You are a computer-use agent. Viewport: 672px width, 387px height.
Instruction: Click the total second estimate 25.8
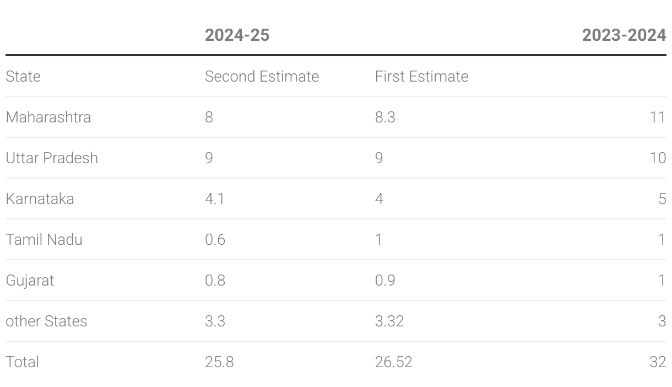(219, 362)
